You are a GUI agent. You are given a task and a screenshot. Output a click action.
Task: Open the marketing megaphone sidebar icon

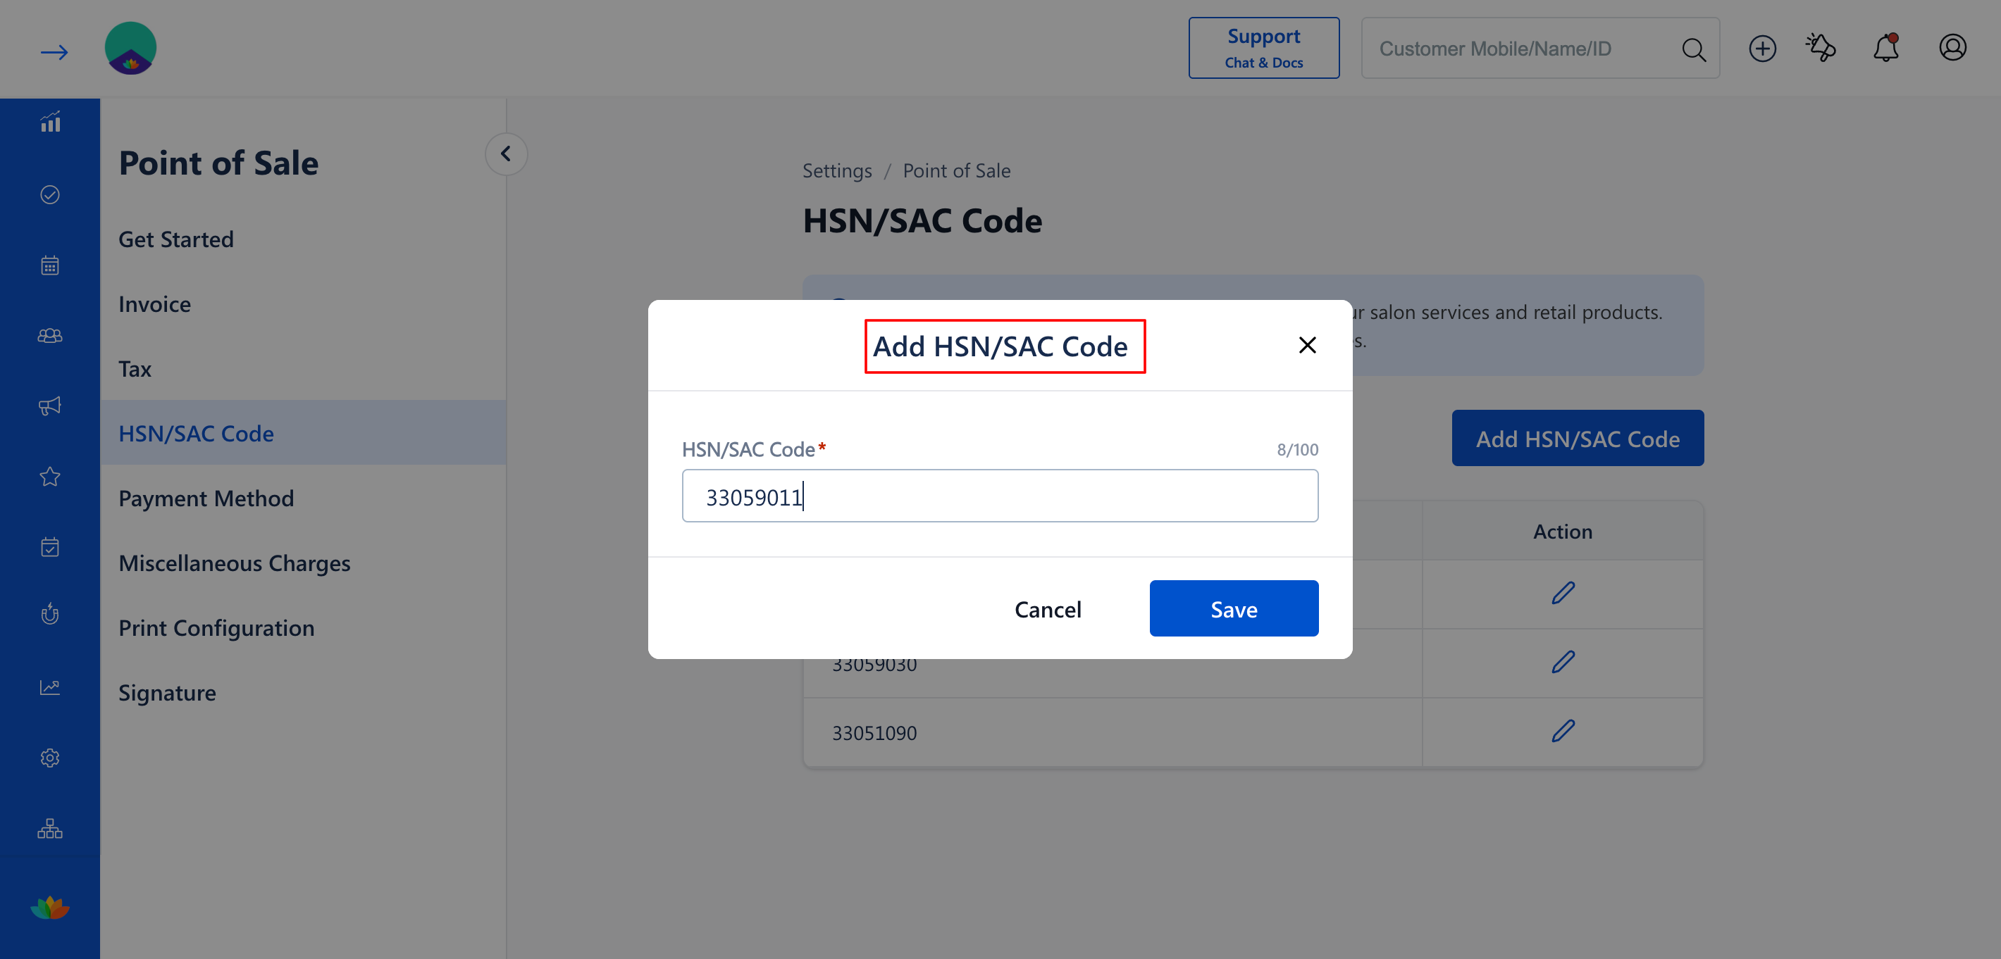(51, 406)
